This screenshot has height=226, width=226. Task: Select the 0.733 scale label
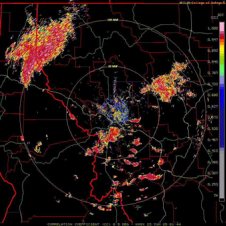tap(213, 84)
